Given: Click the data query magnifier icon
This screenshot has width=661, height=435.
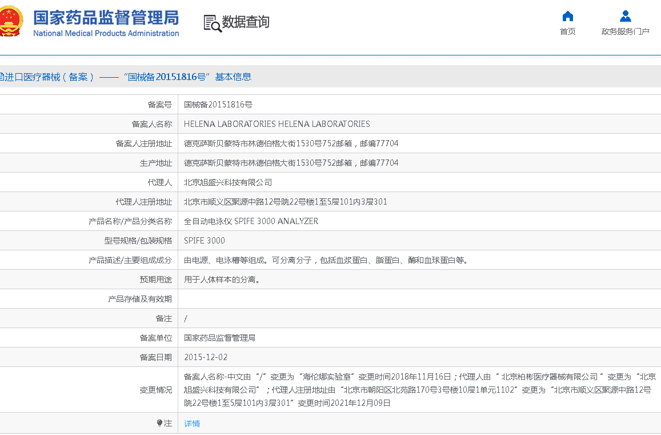Looking at the screenshot, I should point(212,23).
